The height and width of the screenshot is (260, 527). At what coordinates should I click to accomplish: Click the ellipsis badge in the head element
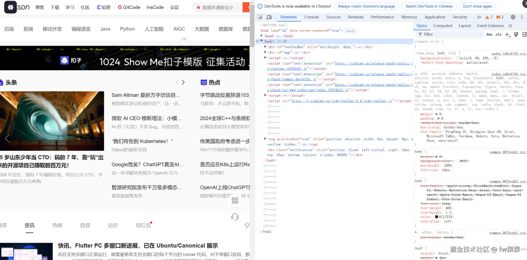278,36
